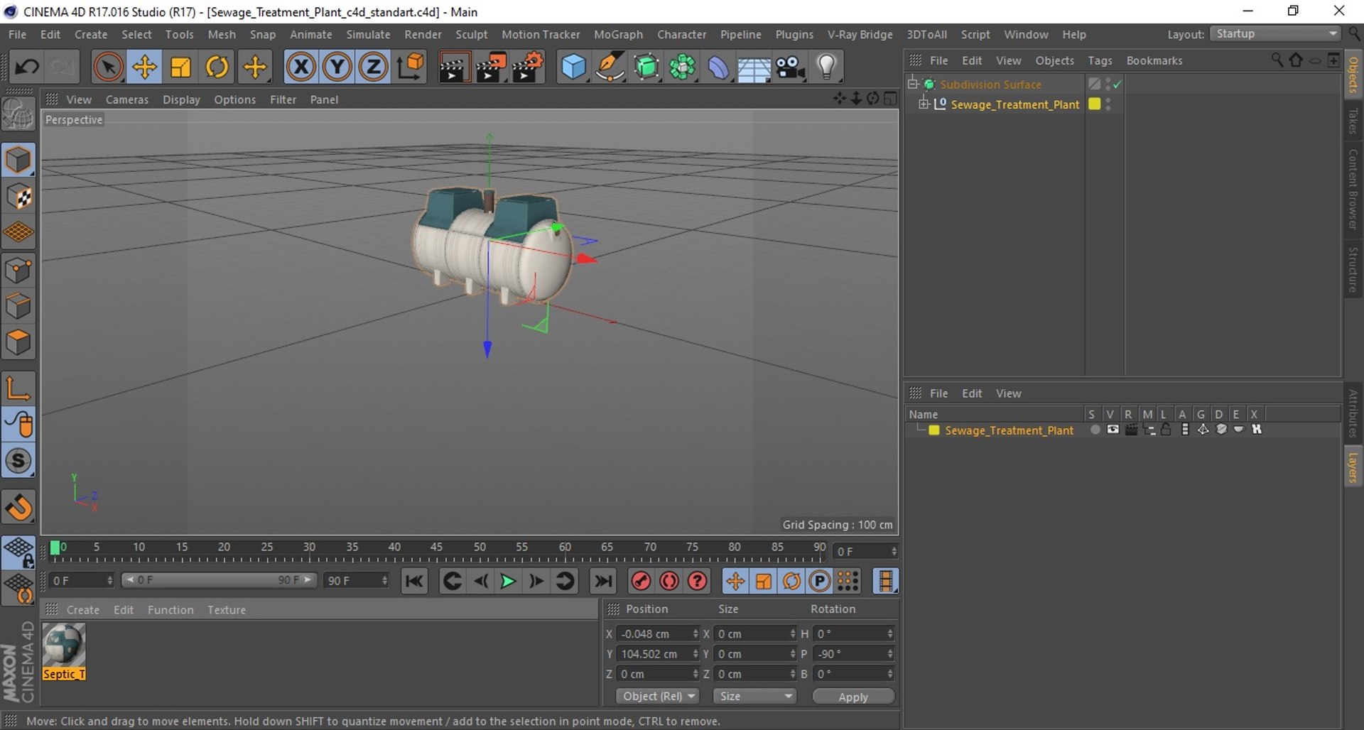Switch to Model mode

[x=18, y=160]
